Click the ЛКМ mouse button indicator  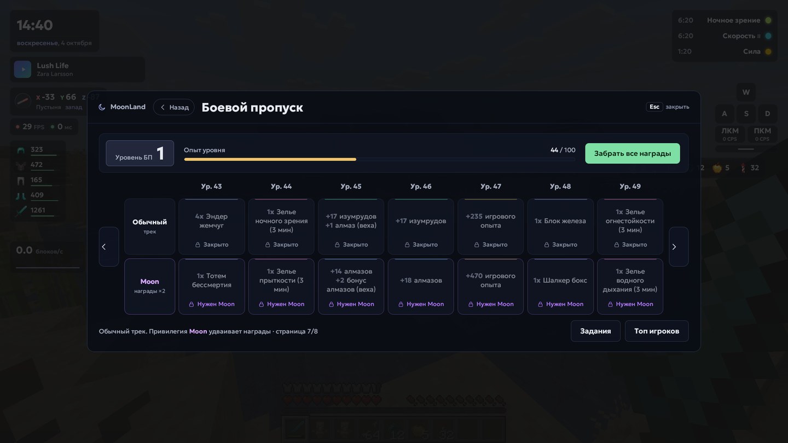pyautogui.click(x=730, y=134)
